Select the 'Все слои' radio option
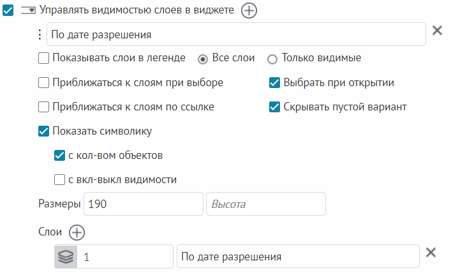The height and width of the screenshot is (275, 451). click(x=203, y=59)
